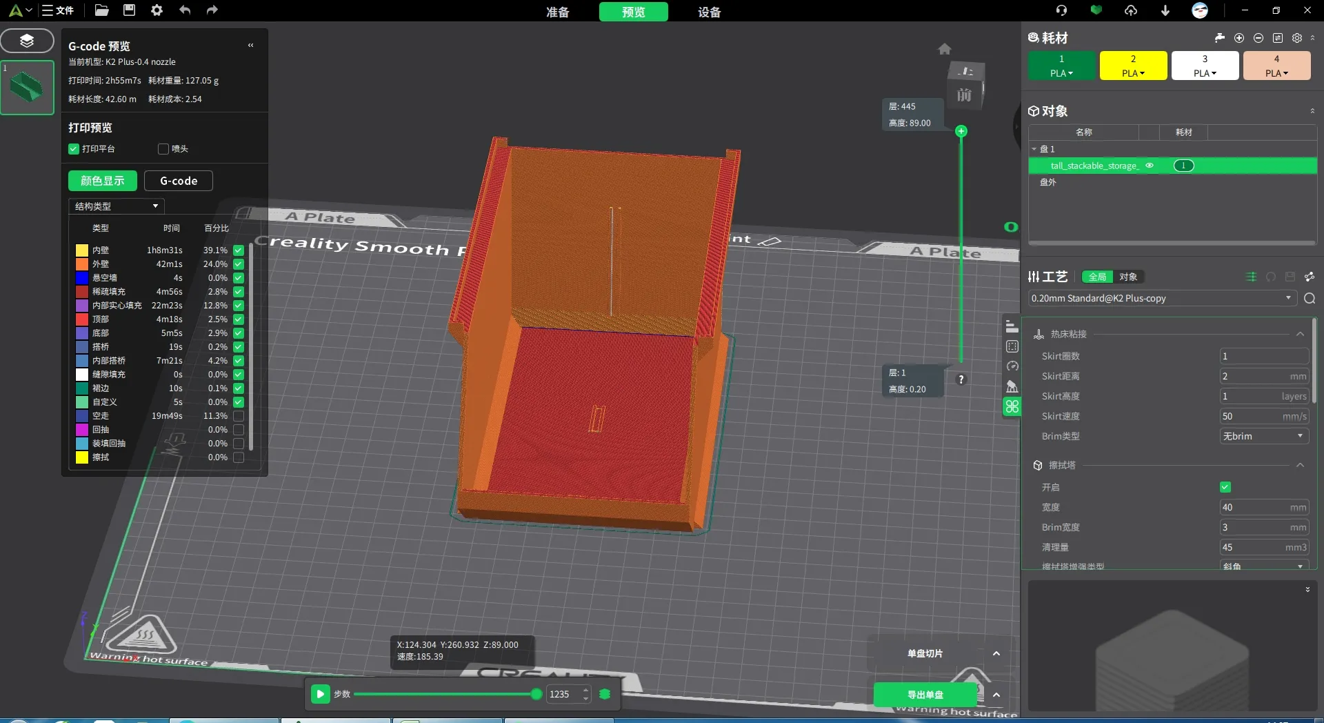The image size is (1324, 723).
Task: Open the speed settings icon in process sidebar
Action: pyautogui.click(x=1012, y=366)
